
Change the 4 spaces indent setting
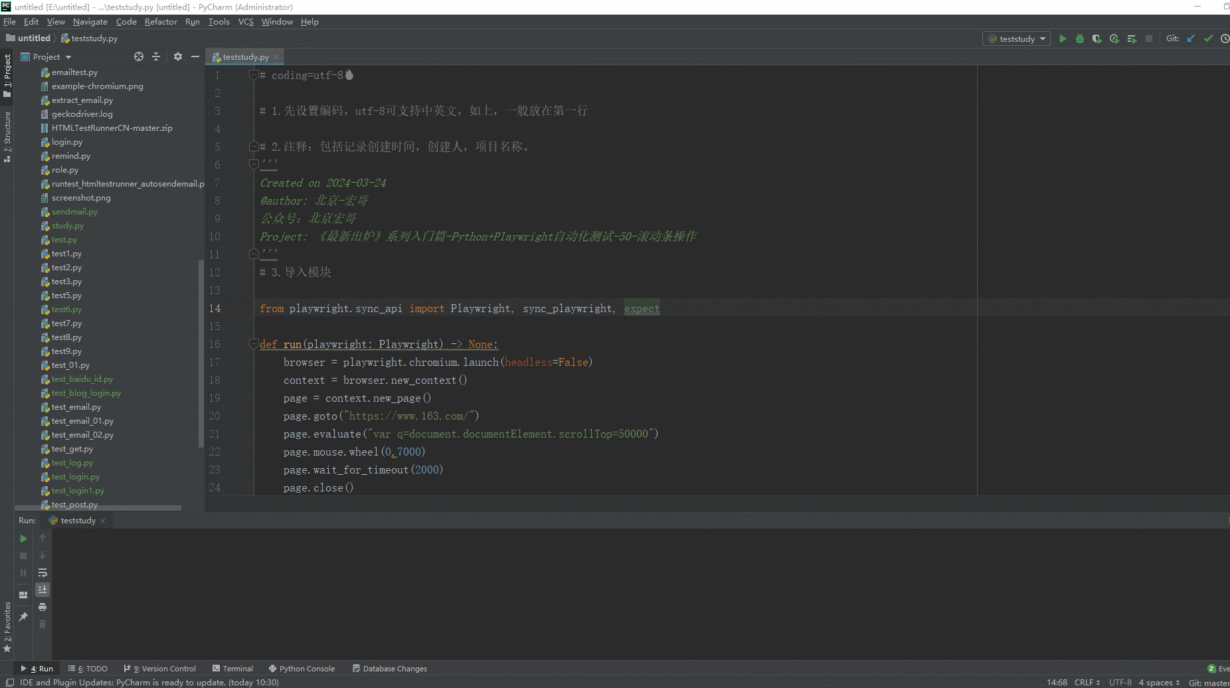pos(1159,682)
